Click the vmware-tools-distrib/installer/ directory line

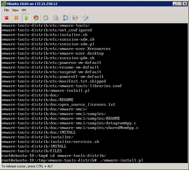[x=38, y=137]
